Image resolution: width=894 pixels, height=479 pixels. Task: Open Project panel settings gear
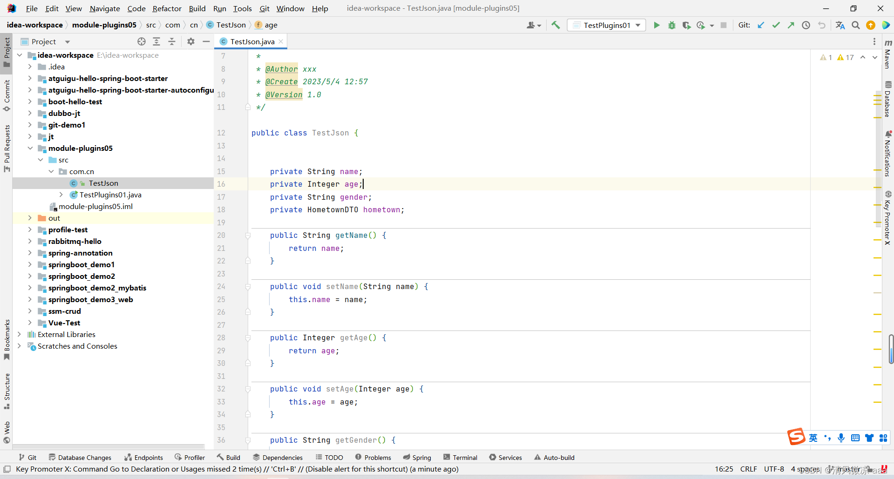(x=191, y=41)
